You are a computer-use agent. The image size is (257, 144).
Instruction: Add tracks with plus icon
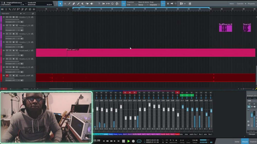[34, 9]
